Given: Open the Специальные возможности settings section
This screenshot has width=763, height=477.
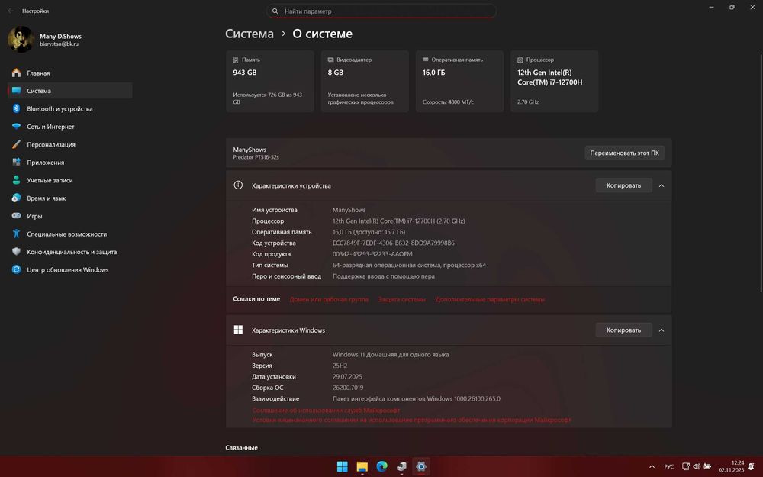Looking at the screenshot, I should tap(69, 234).
